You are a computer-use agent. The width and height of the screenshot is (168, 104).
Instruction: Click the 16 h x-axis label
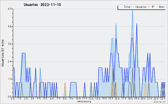pos(117,99)
